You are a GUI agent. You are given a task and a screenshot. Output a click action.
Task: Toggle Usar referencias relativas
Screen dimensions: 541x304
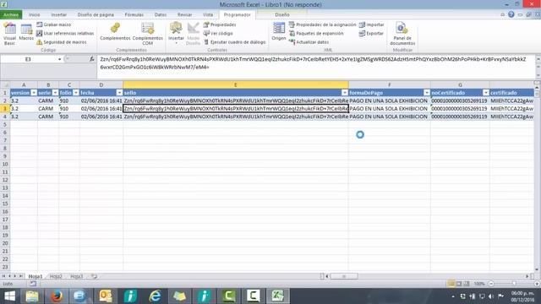tap(65, 34)
